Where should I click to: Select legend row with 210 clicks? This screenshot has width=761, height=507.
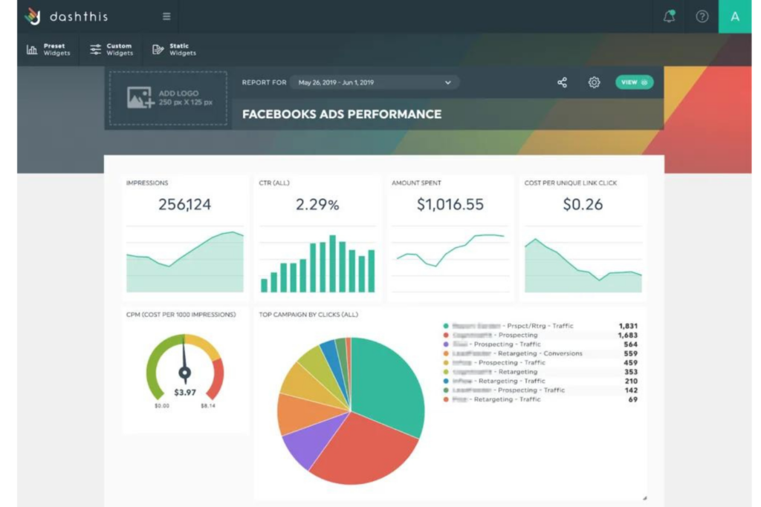coord(540,381)
